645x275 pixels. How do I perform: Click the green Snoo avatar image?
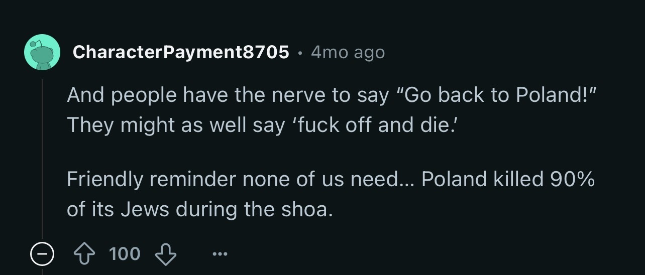(42, 52)
